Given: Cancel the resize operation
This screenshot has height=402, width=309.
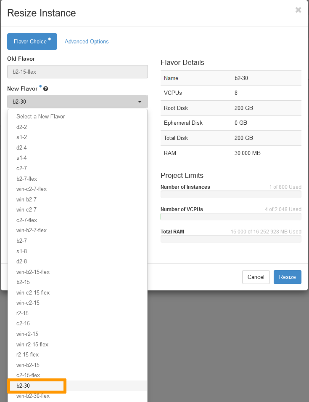Looking at the screenshot, I should point(256,277).
